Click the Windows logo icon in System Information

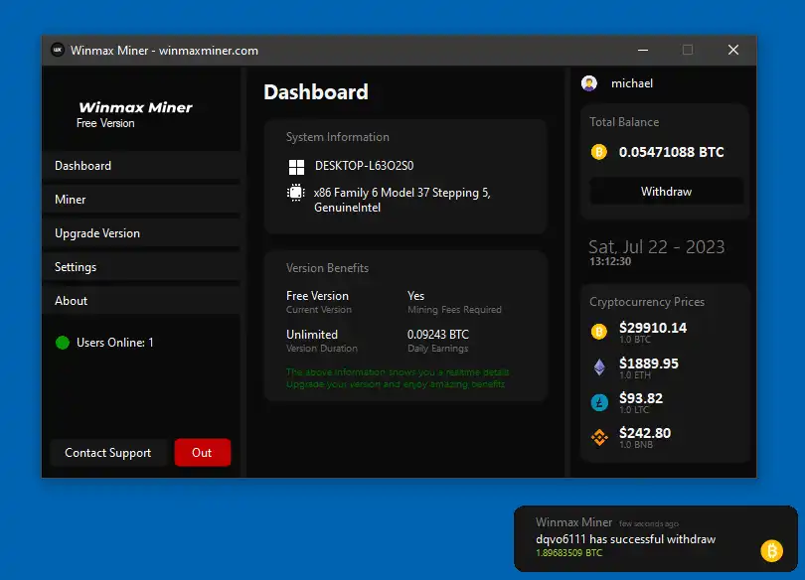click(x=296, y=167)
